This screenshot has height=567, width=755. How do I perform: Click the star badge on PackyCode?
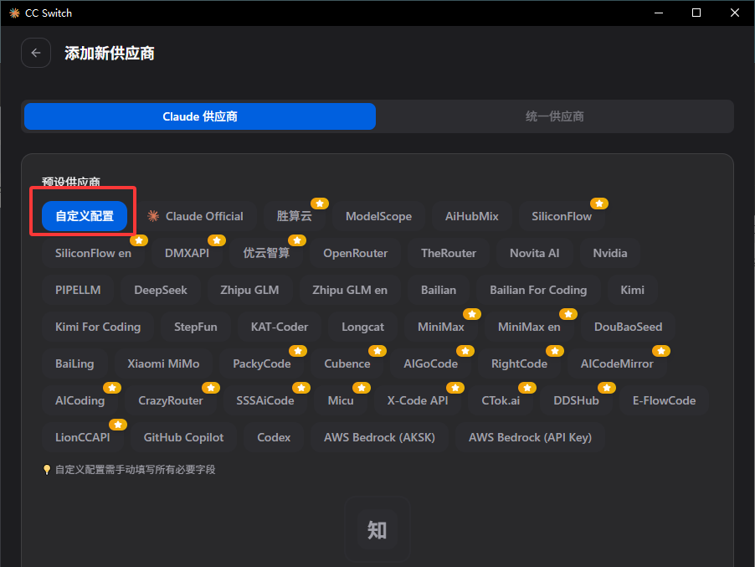(298, 351)
